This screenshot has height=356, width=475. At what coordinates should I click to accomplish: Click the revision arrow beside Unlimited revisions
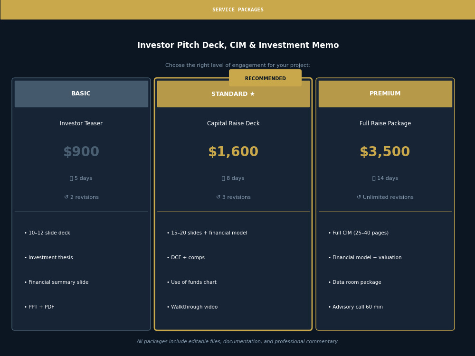click(x=359, y=197)
